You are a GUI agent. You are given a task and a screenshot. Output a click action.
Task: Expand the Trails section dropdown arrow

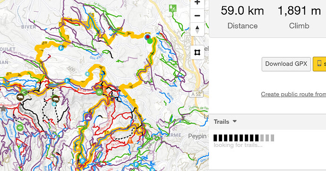[x=235, y=121]
